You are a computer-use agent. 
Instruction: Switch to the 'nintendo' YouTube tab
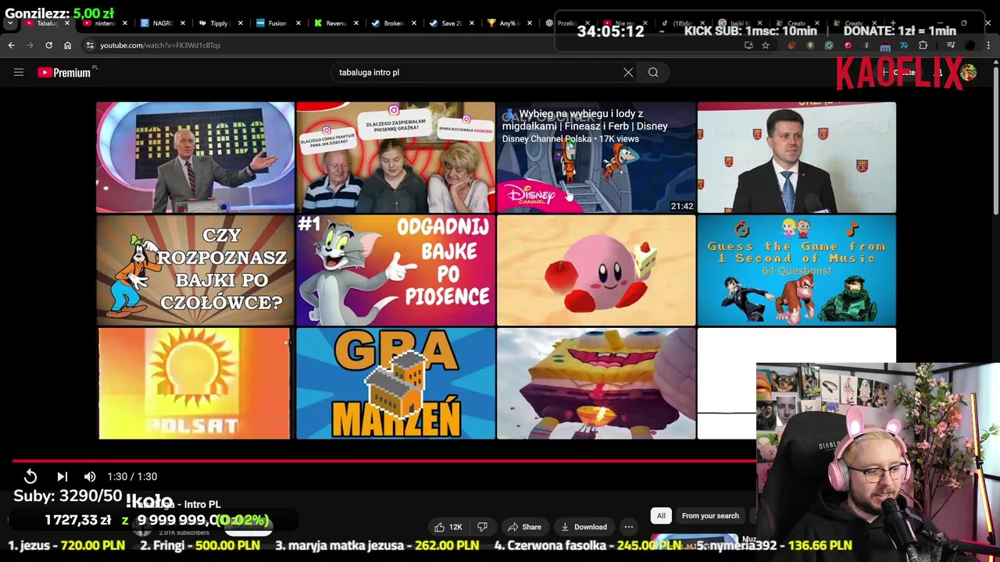point(104,23)
